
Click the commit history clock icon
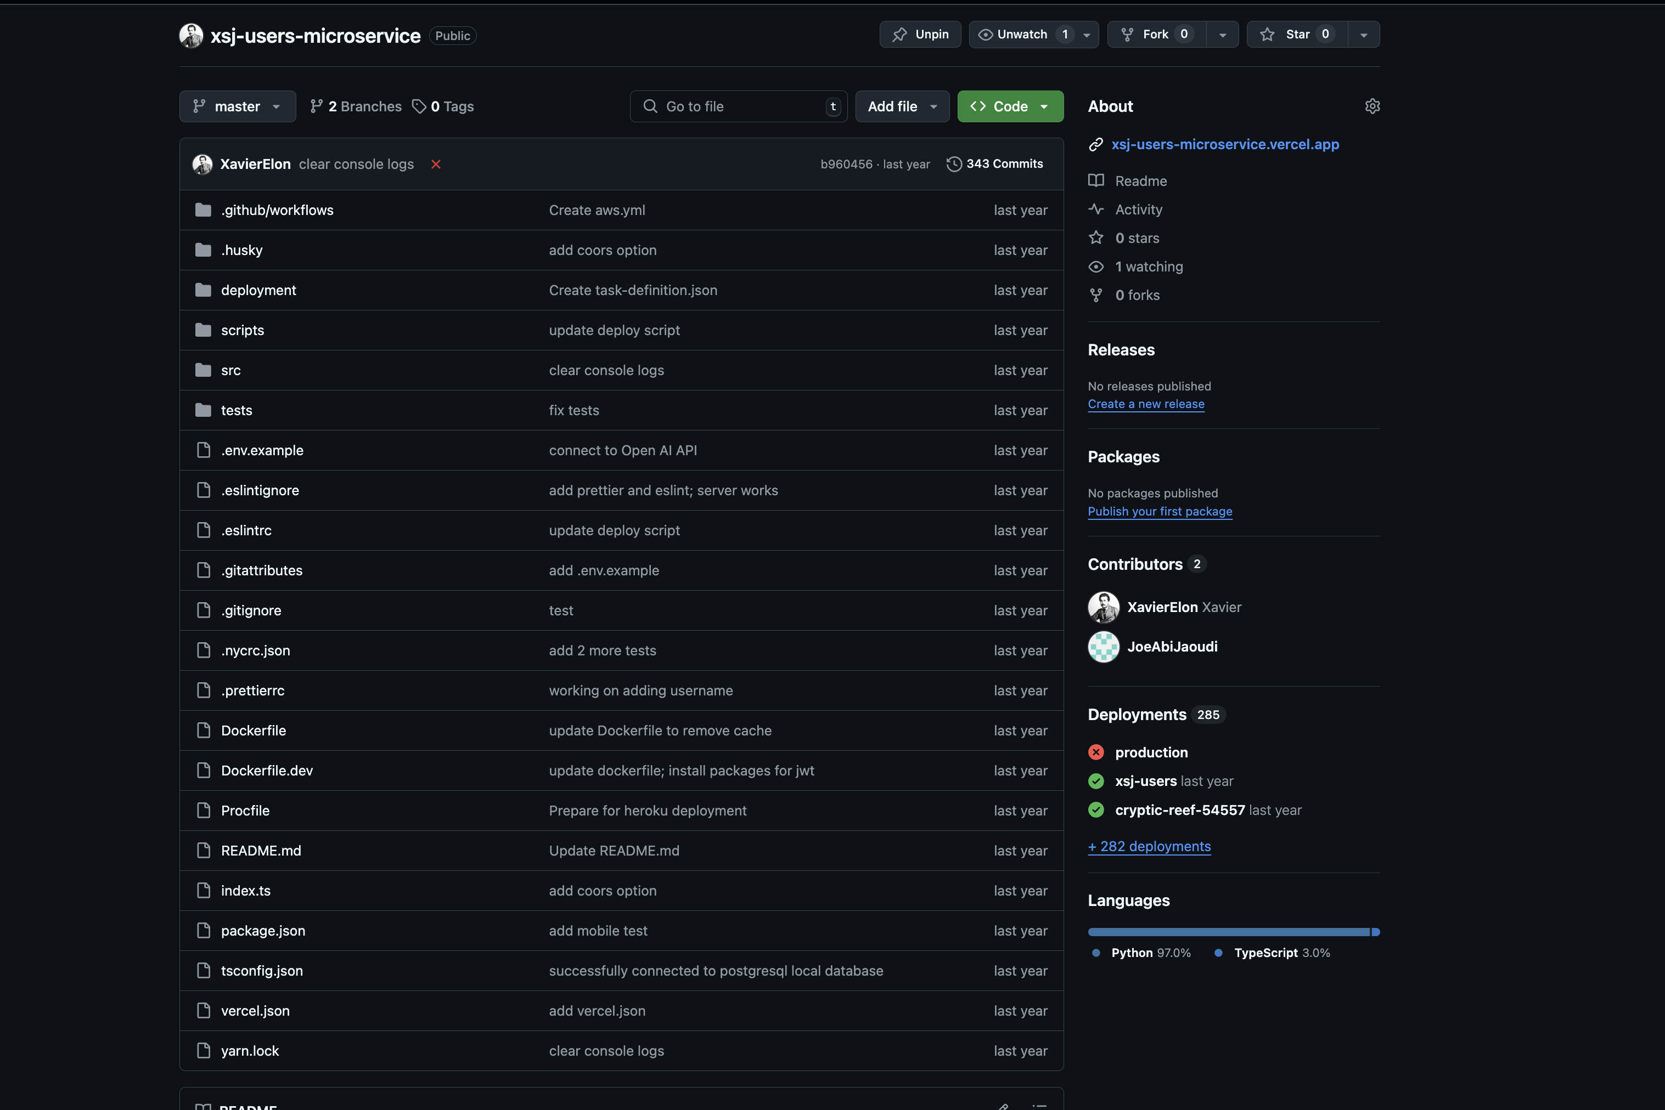pyautogui.click(x=954, y=163)
